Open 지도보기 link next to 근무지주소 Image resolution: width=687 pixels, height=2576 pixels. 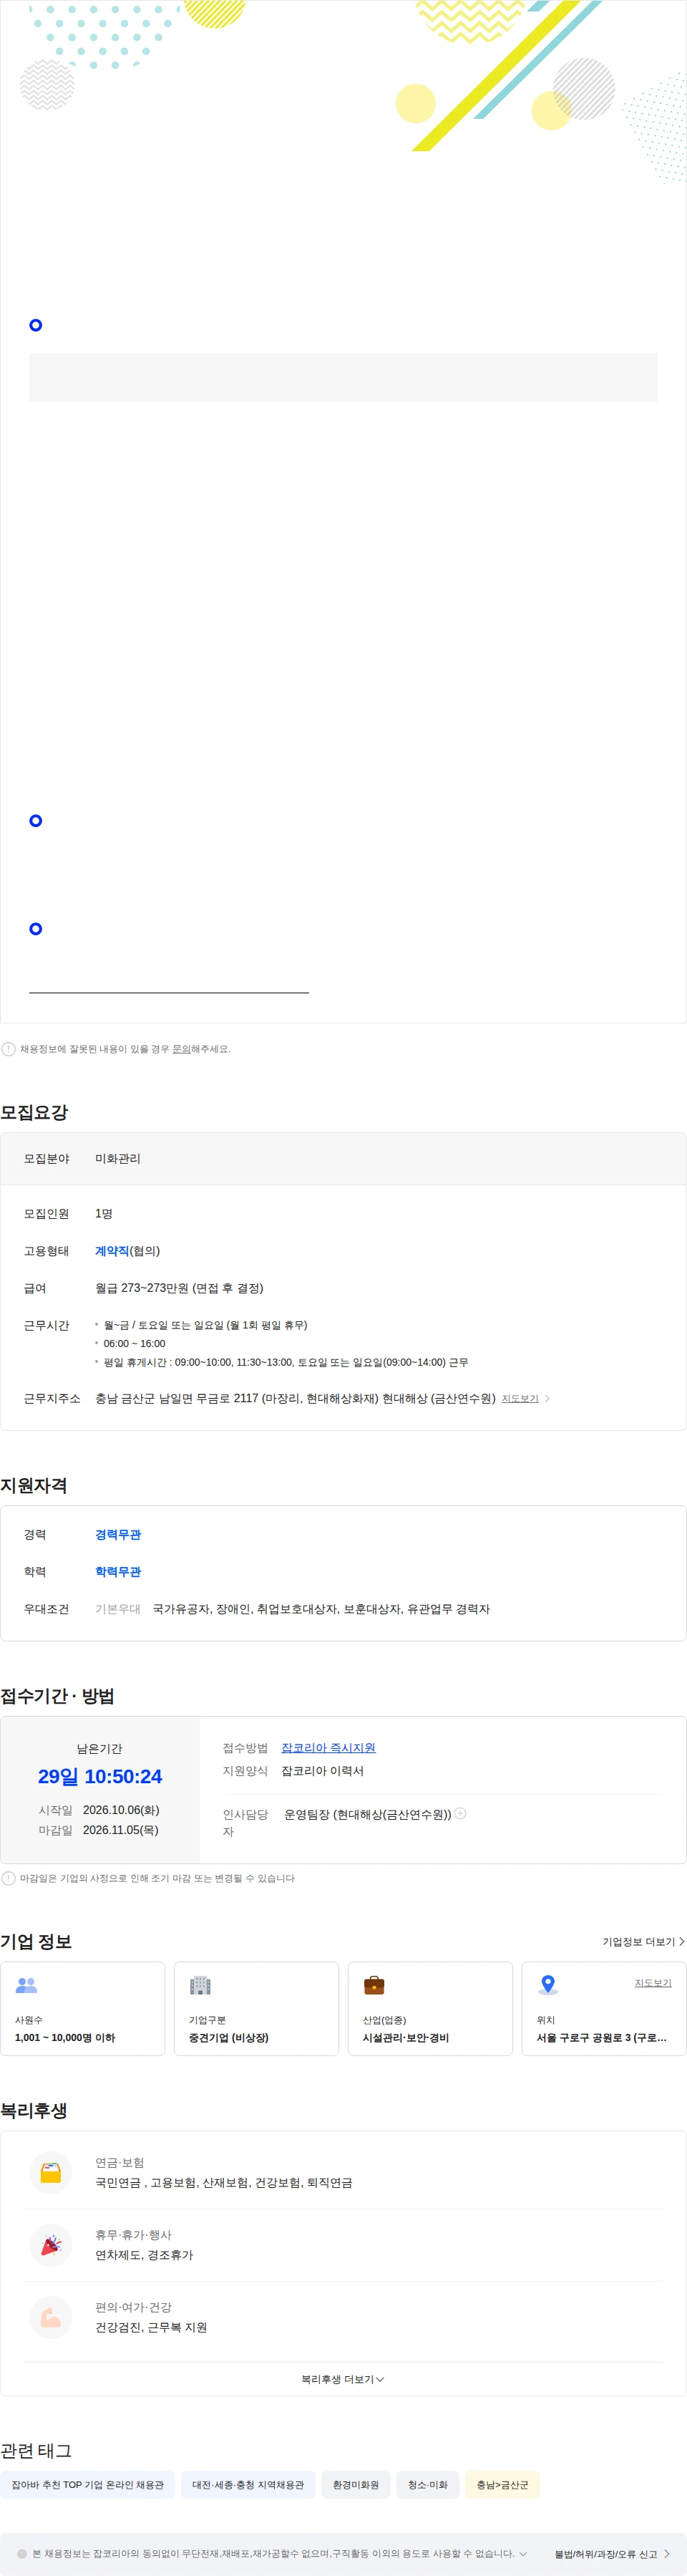pos(520,1398)
